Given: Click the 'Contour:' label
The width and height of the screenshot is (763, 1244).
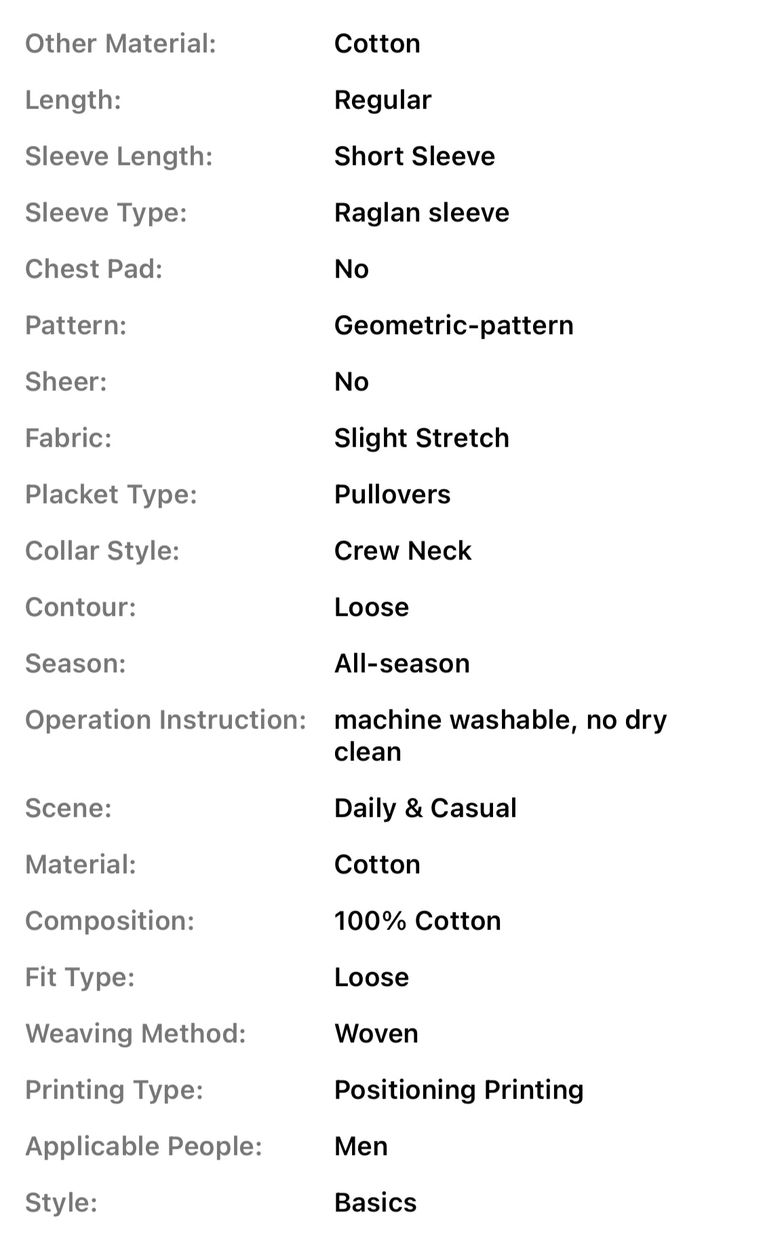Looking at the screenshot, I should point(80,608).
